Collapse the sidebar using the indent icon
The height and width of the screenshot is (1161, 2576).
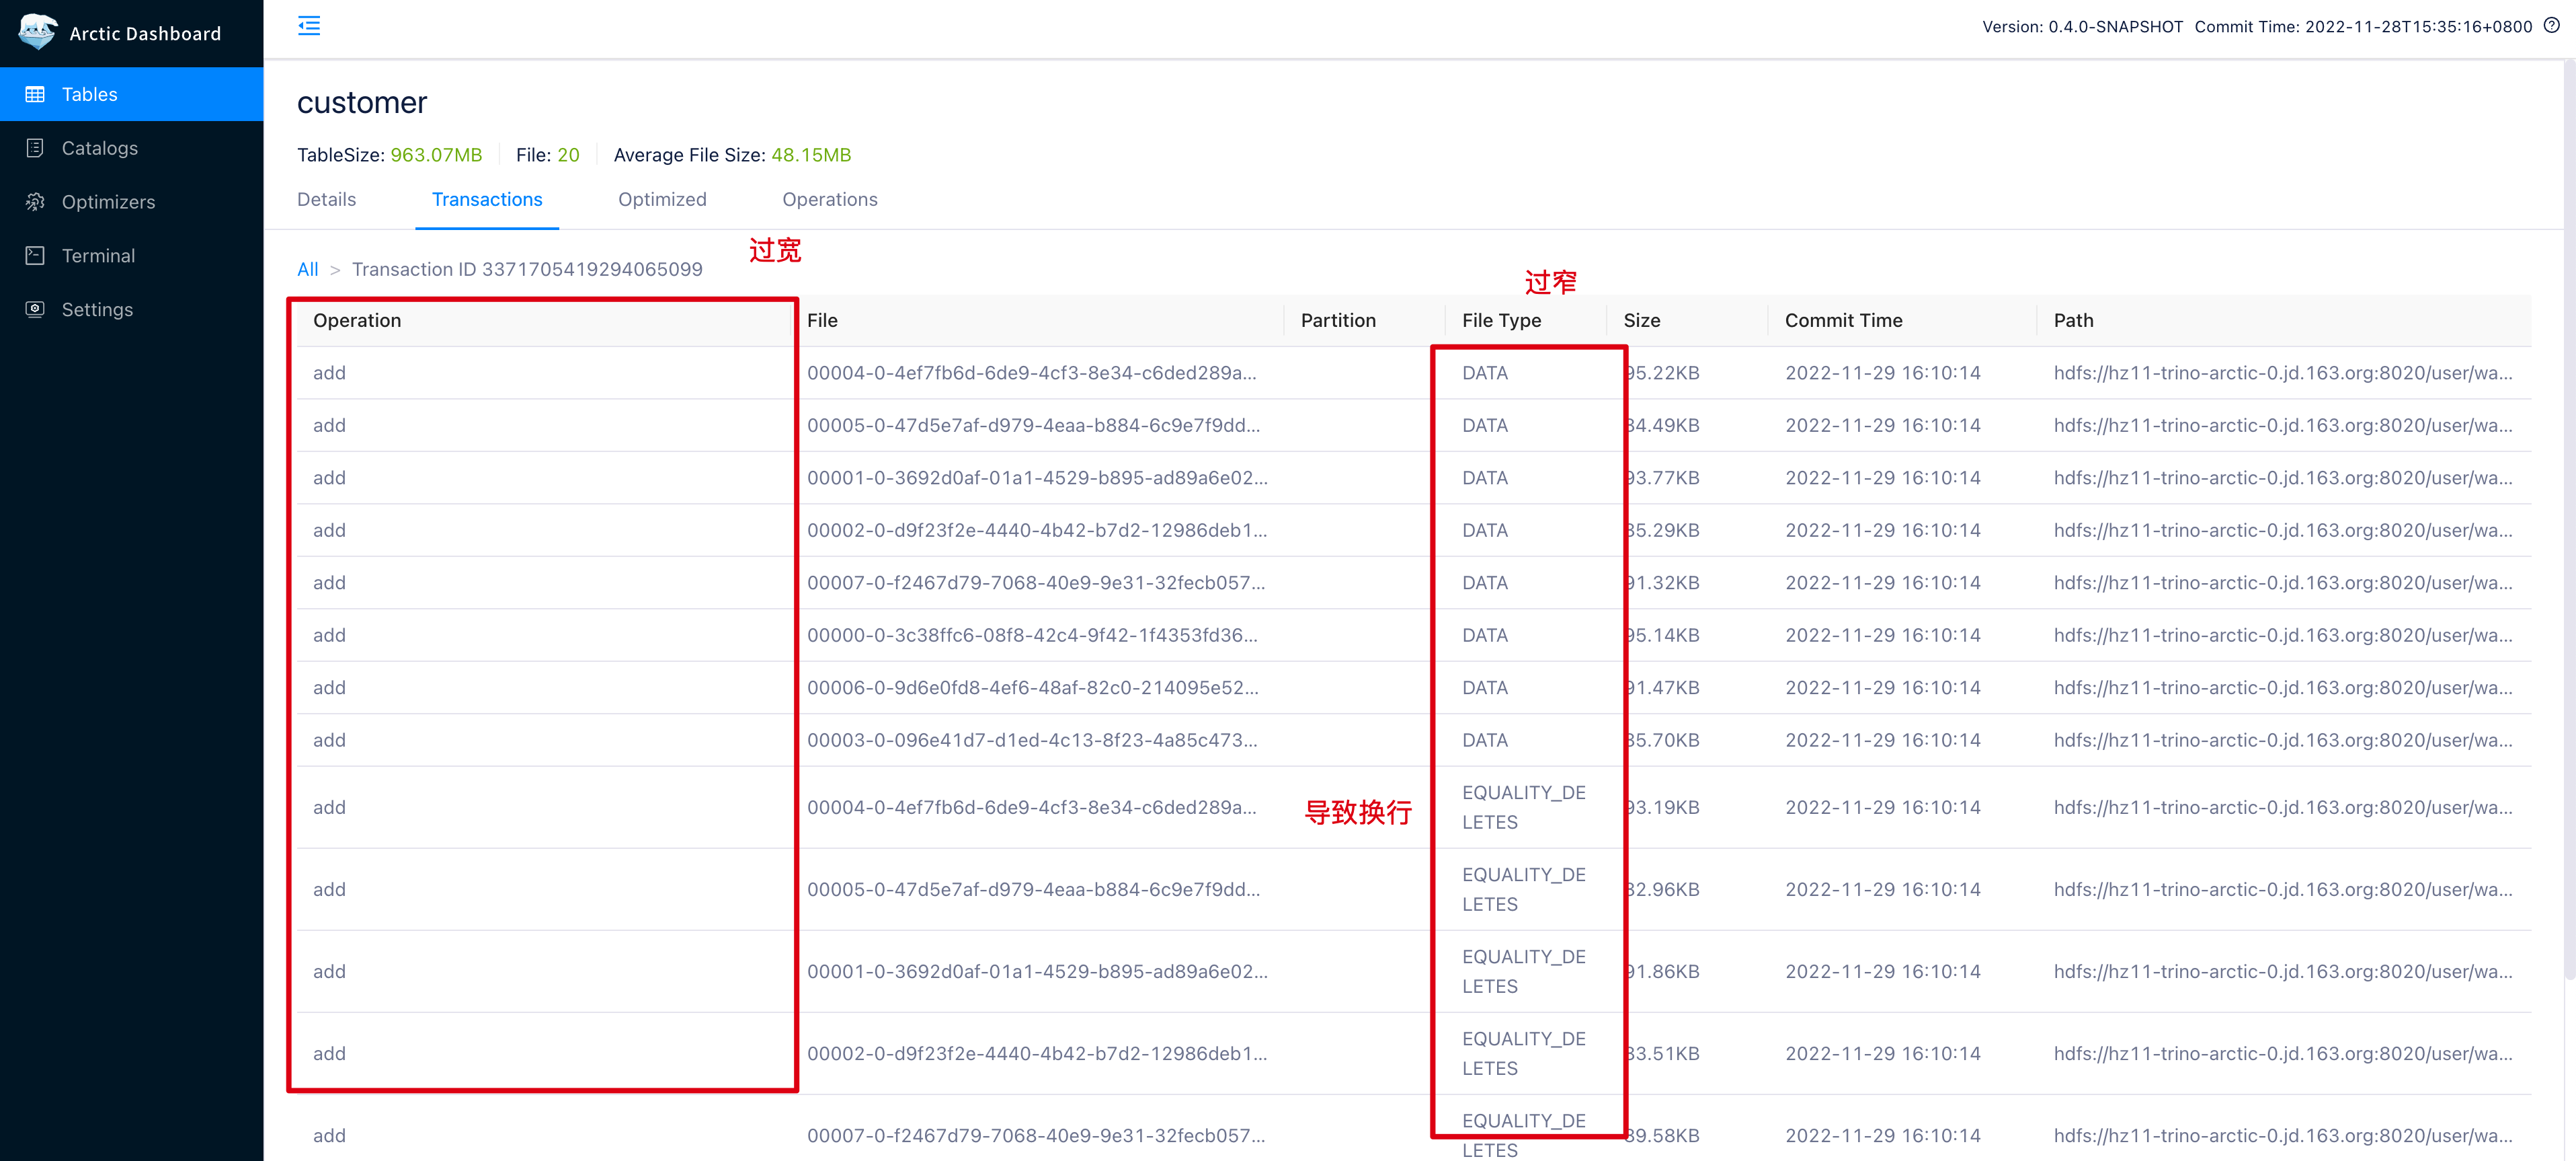(309, 25)
